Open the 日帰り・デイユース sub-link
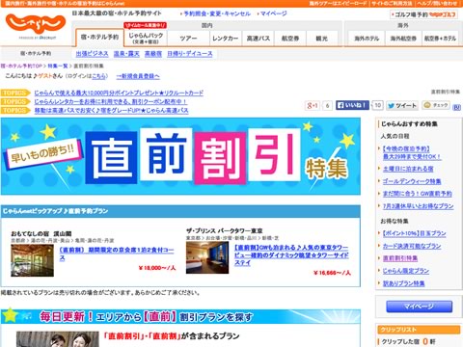This screenshot has width=463, height=347. point(190,54)
